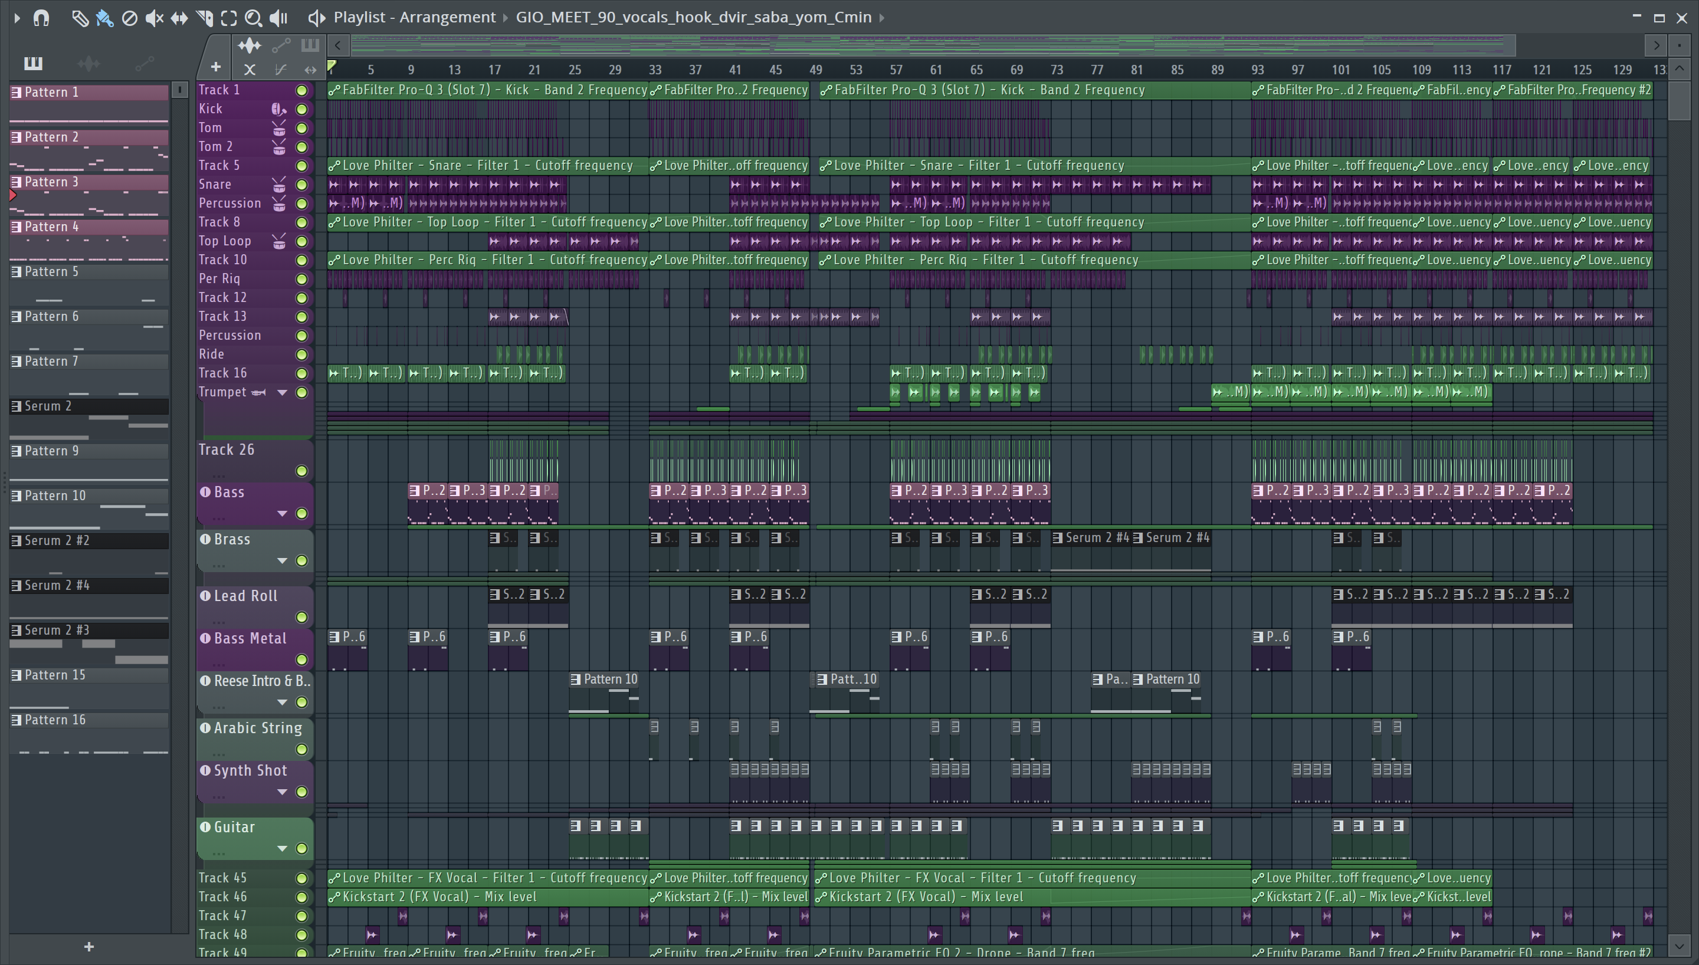Mute the Lead Roll track

(x=301, y=617)
